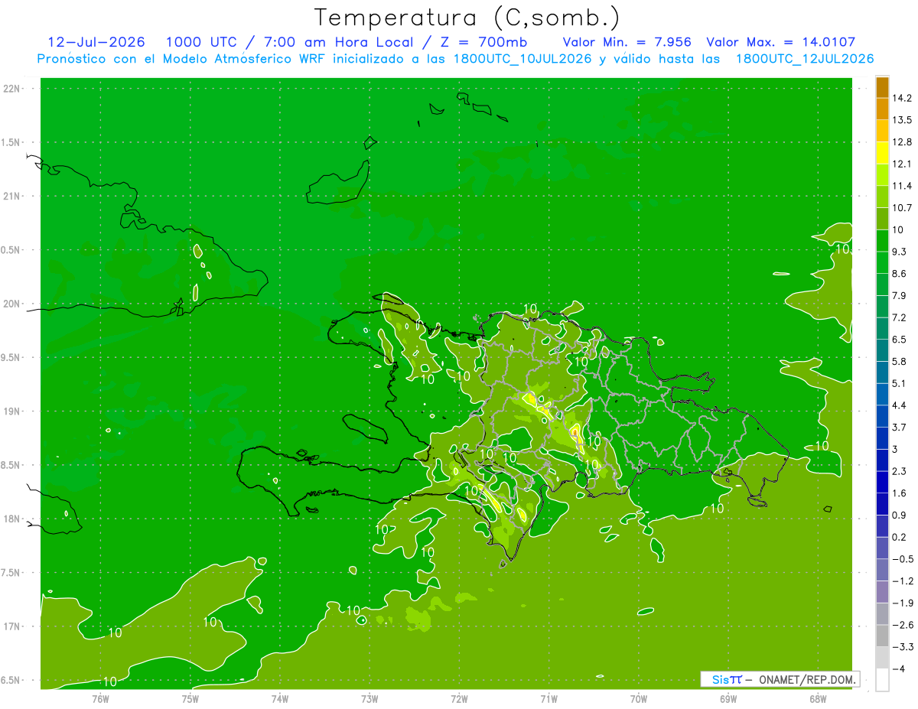Click the latitude label '17N'
This screenshot has width=918, height=709.
12,627
